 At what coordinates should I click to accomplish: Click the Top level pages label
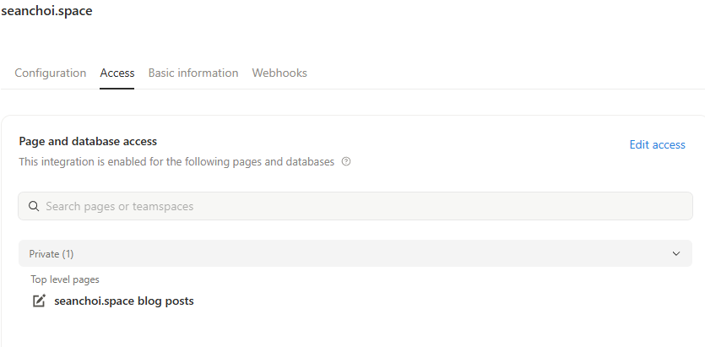65,279
